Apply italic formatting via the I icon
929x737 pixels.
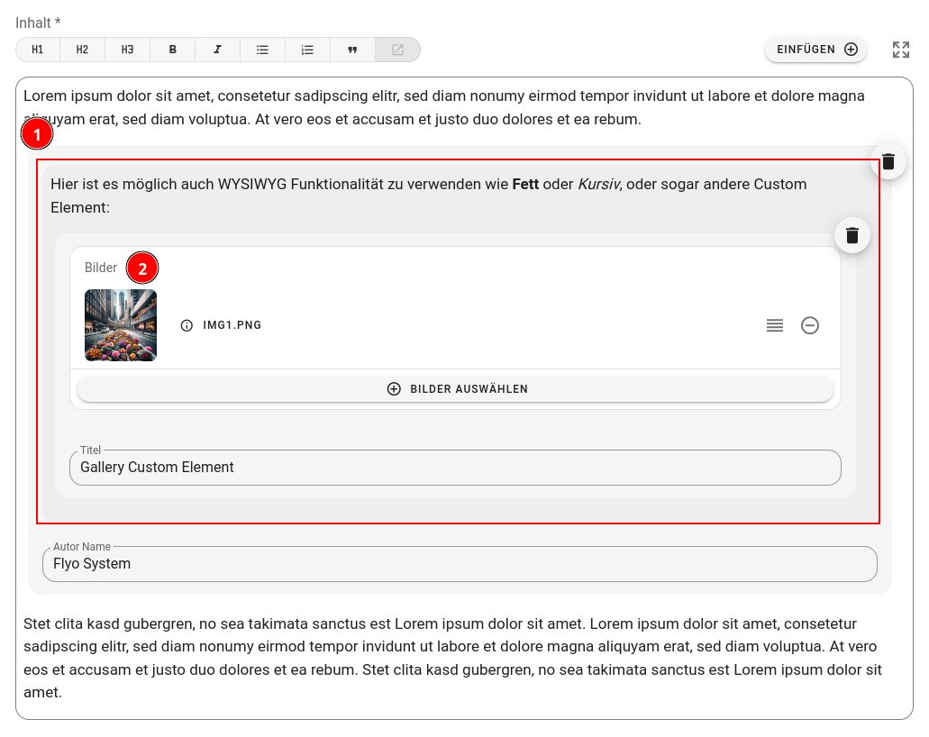pyautogui.click(x=217, y=50)
